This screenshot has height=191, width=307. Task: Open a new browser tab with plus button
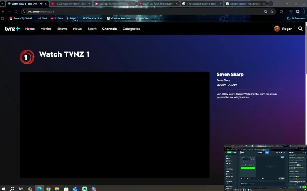coord(270,4)
